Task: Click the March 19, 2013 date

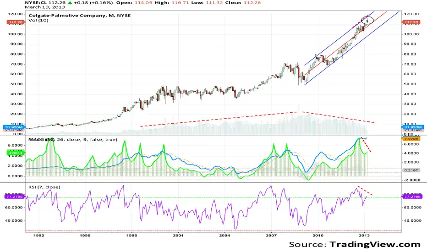Action: pyautogui.click(x=44, y=7)
